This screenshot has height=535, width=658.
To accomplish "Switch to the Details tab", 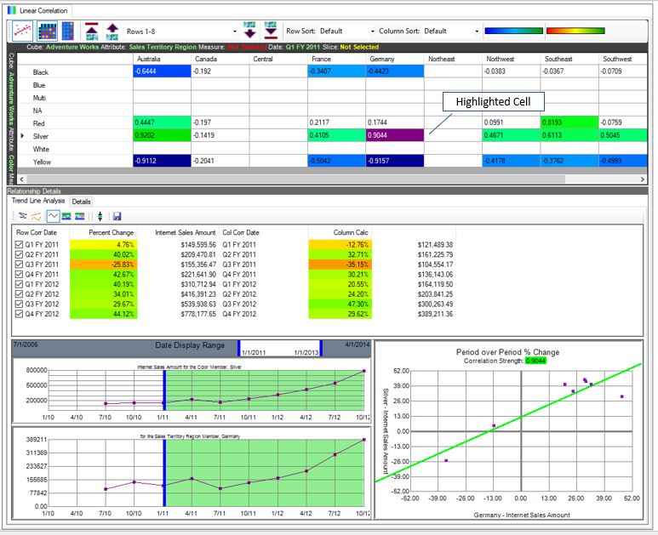I will tap(81, 202).
